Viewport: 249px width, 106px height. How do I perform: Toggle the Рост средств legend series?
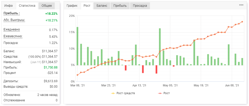(123, 93)
